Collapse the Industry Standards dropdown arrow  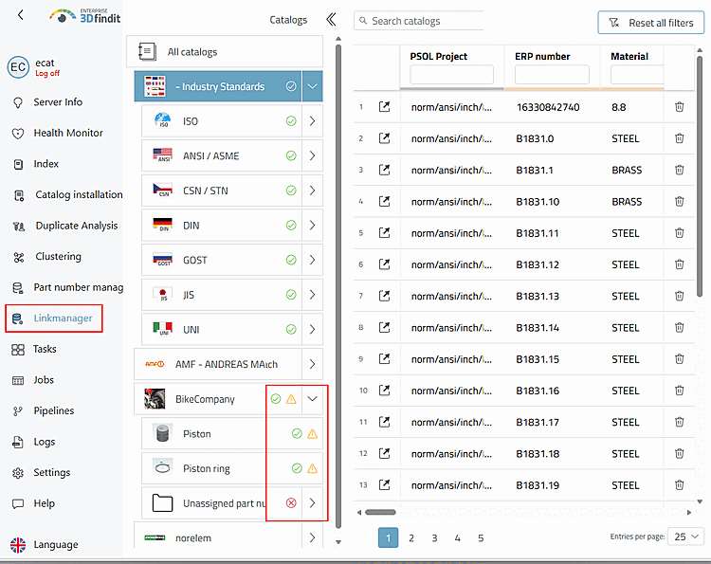pos(313,86)
